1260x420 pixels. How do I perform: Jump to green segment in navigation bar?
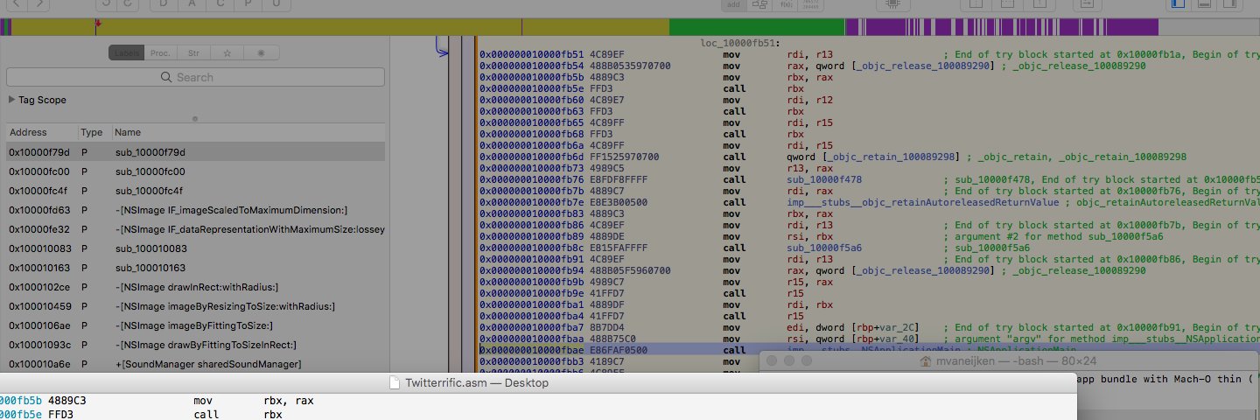757,27
